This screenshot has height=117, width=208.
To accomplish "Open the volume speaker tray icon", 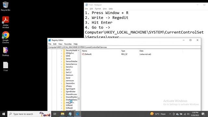I will (x=188, y=114).
